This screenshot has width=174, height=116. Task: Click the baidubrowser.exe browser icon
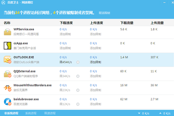tap(7, 102)
